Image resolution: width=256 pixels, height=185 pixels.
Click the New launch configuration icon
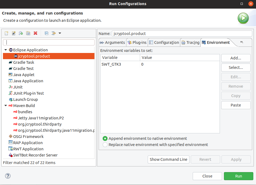(6, 33)
